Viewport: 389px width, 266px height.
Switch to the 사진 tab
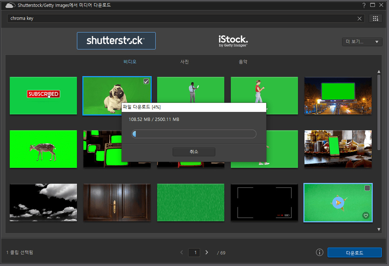185,62
